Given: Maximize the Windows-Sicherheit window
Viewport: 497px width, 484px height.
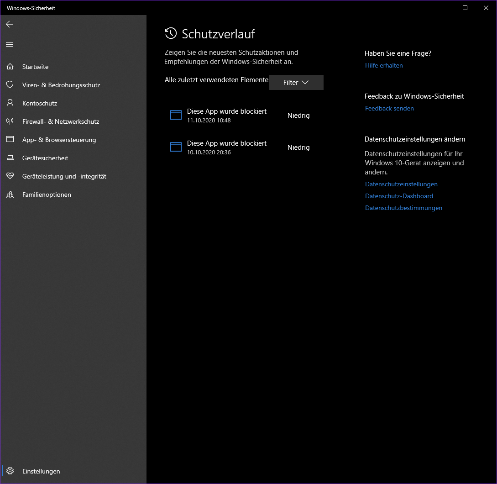Looking at the screenshot, I should click(465, 8).
